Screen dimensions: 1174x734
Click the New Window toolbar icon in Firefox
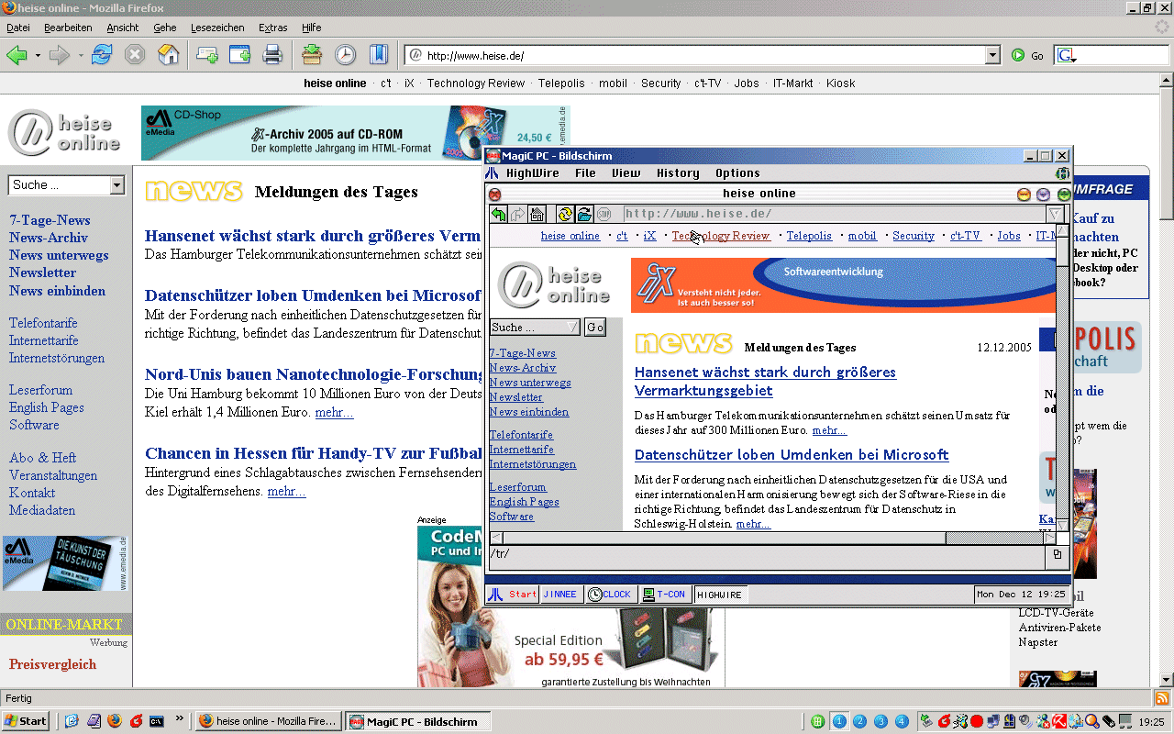point(239,55)
